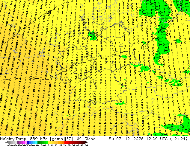The image size is (190, 146).
Task: Click the '(12+24)' forecast step text
Action: [x=179, y=139]
